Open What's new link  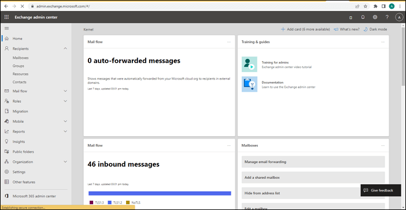coord(346,29)
